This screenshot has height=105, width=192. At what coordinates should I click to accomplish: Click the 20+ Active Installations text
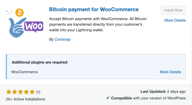tap(25, 99)
